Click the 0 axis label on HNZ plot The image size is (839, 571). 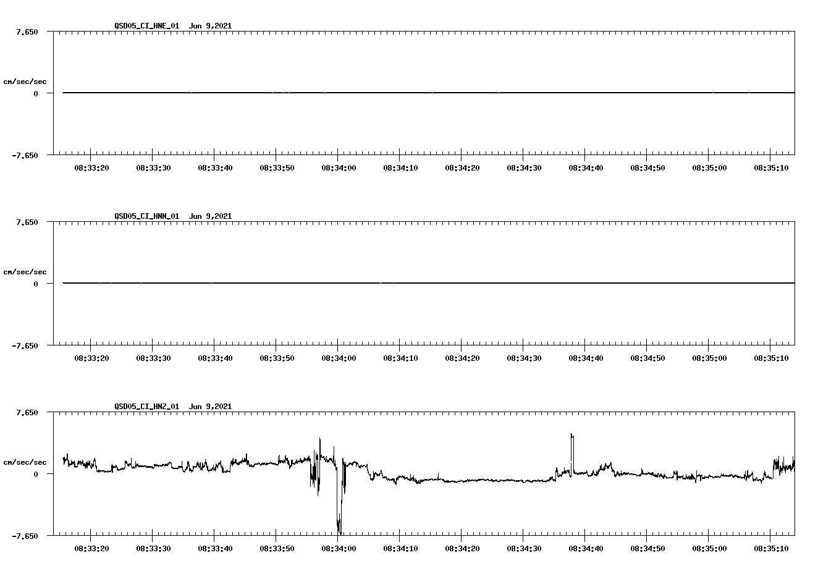(36, 475)
